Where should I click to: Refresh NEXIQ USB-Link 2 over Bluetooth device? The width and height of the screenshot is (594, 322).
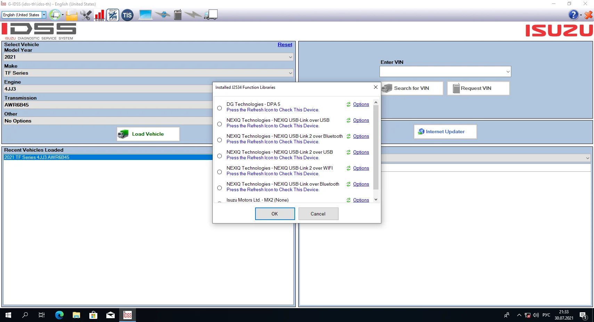[x=349, y=136]
